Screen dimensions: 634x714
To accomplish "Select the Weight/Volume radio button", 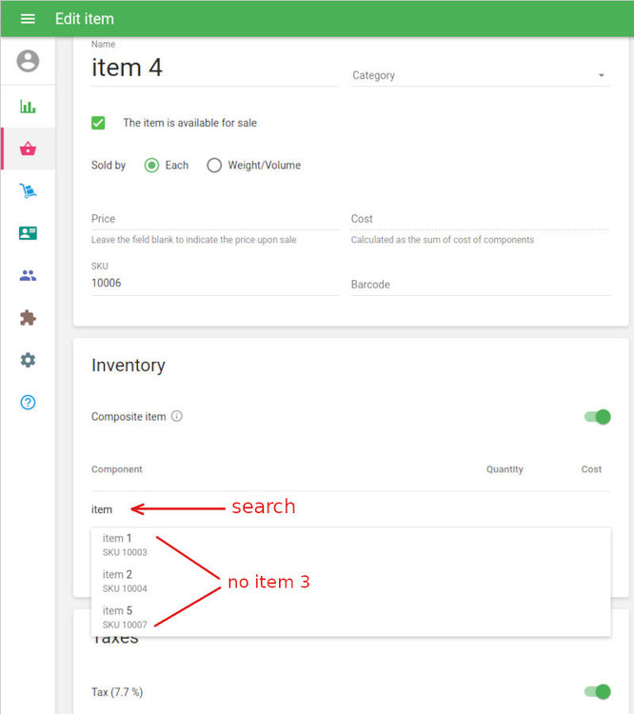I will [x=214, y=166].
